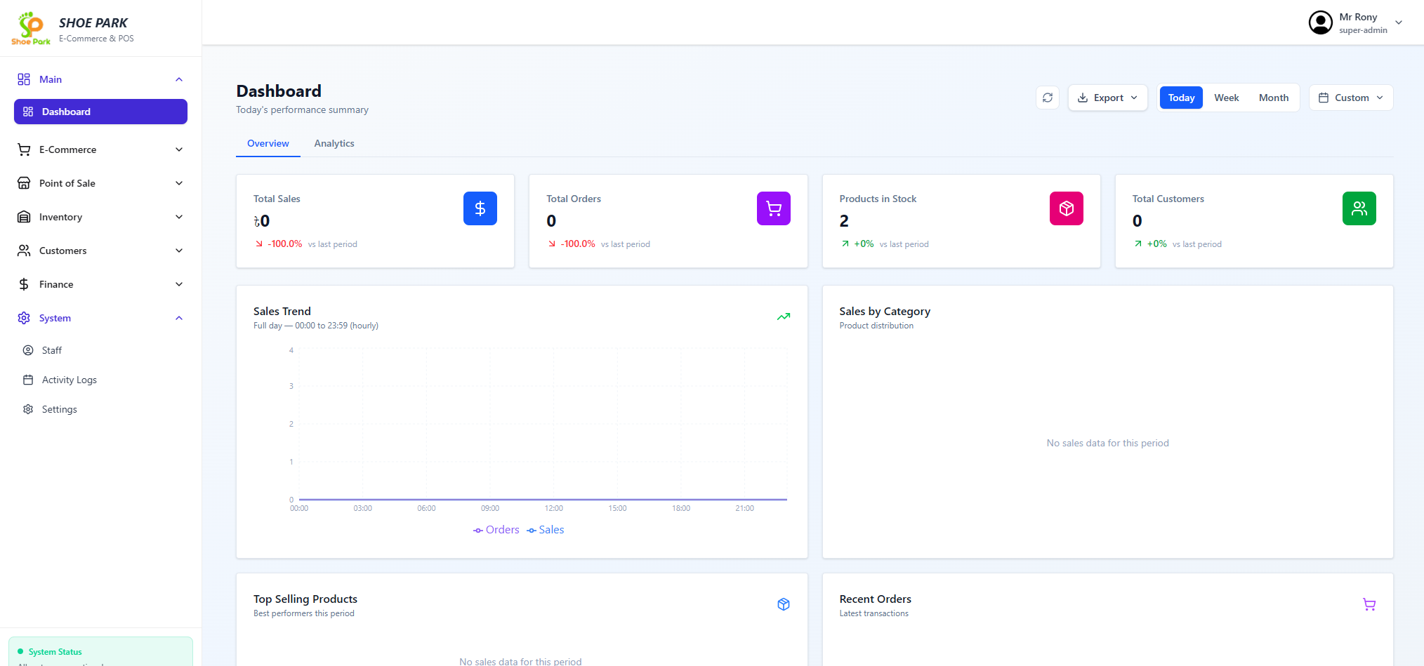Click the blue box icon in Top Selling Products
The height and width of the screenshot is (666, 1424).
[784, 604]
